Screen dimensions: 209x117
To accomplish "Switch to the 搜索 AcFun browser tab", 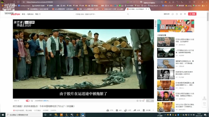I will pos(88,9).
